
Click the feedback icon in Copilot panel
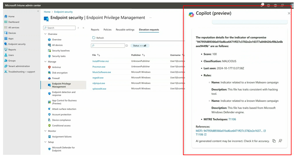pos(280,141)
